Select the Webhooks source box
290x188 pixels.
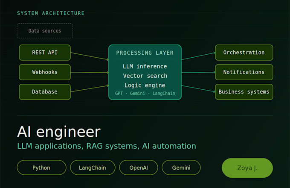[45, 72]
